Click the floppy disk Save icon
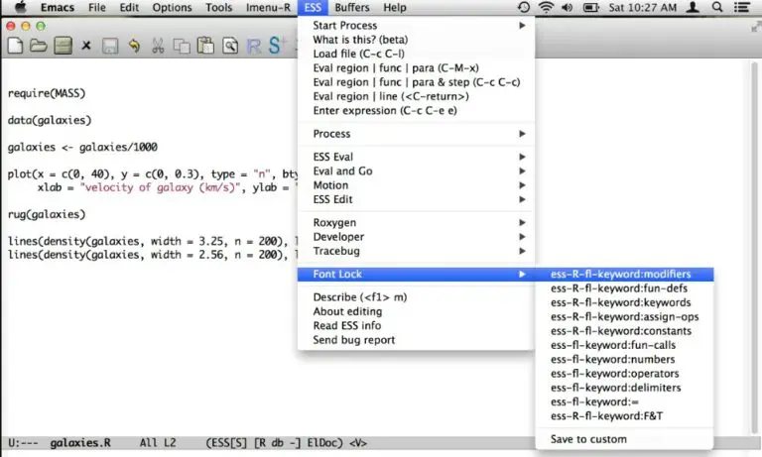Viewport: 762px width, 457px height. [x=110, y=46]
